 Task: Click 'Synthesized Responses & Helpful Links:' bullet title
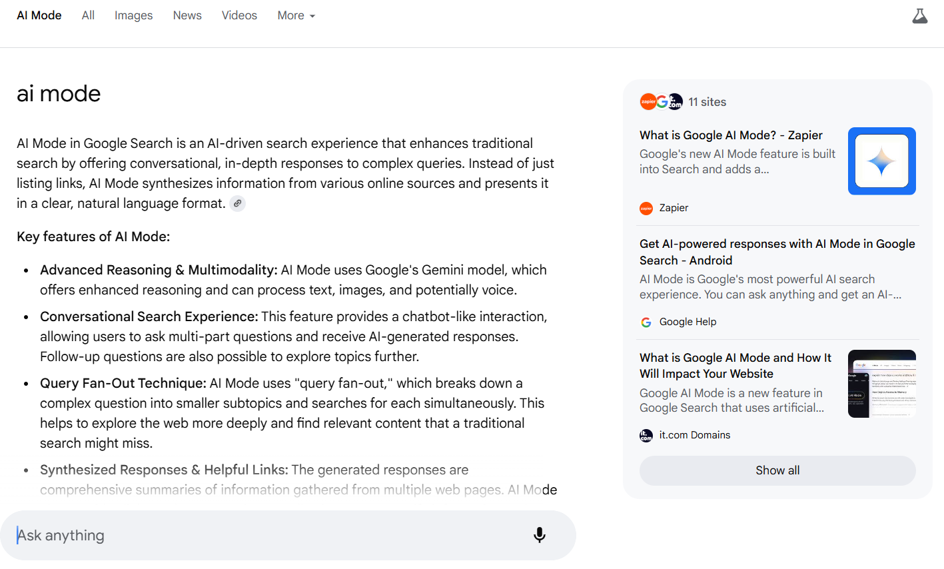click(164, 470)
